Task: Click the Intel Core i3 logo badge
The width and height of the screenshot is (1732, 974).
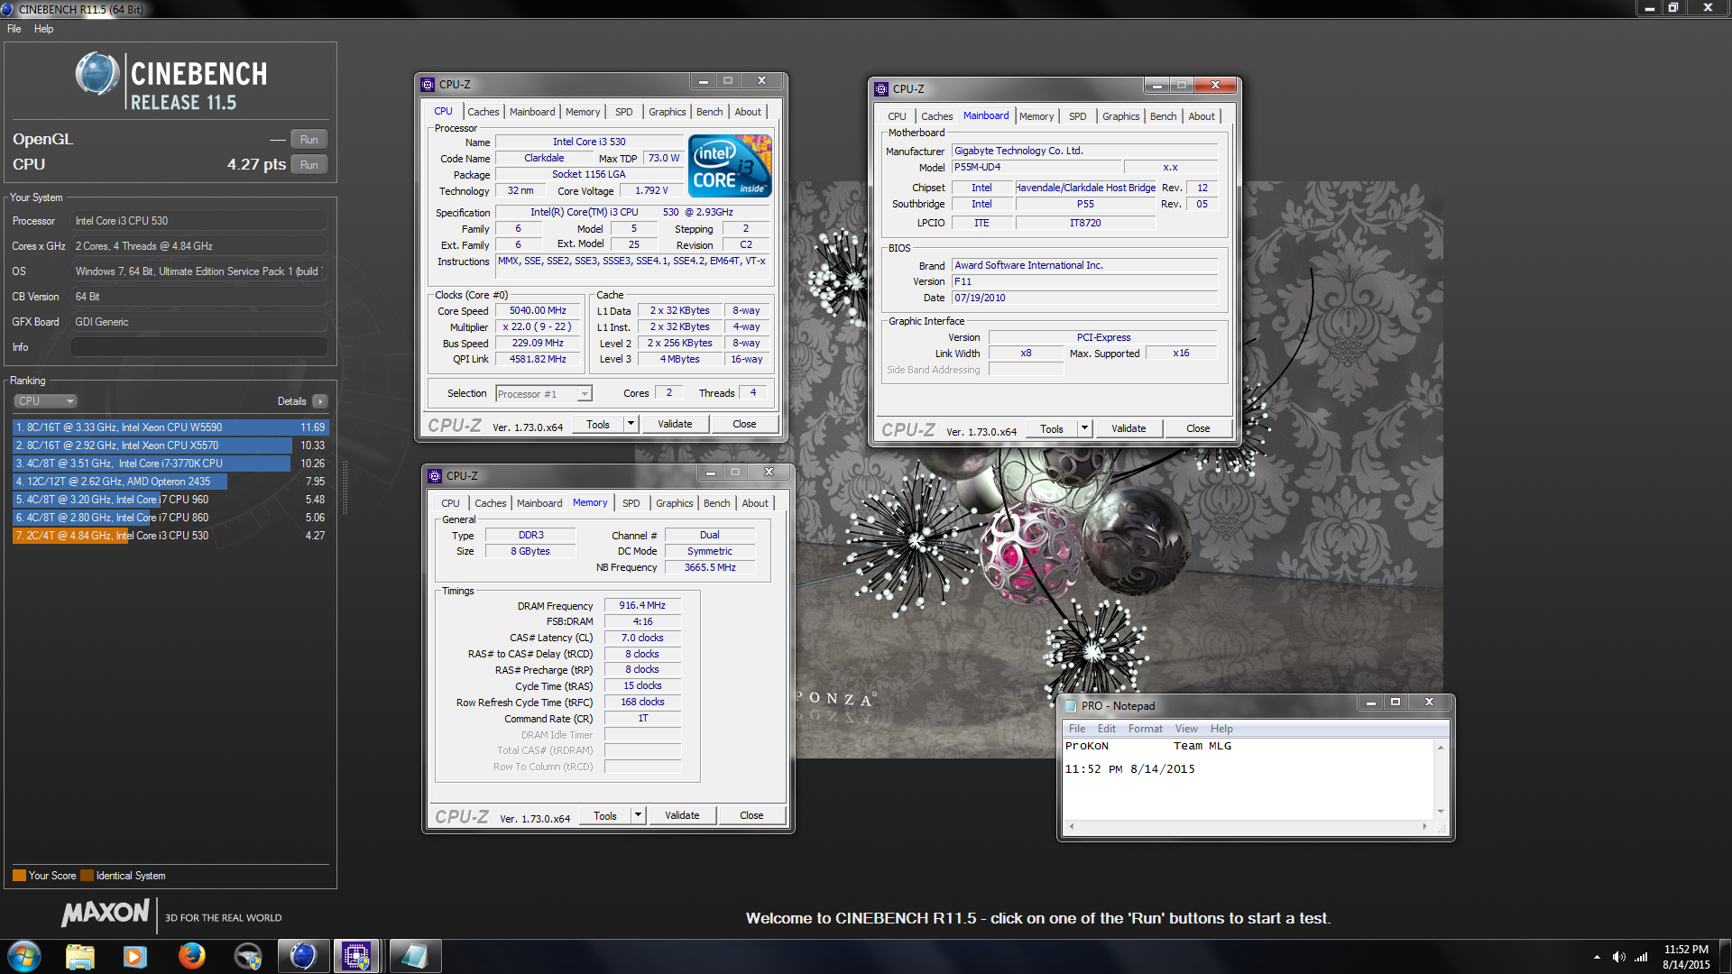Action: coord(730,165)
